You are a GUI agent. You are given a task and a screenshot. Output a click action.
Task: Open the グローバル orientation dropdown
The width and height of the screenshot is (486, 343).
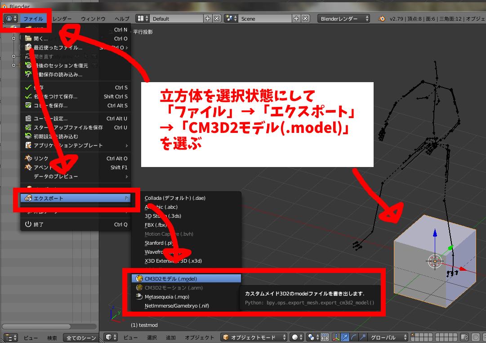[388, 337]
